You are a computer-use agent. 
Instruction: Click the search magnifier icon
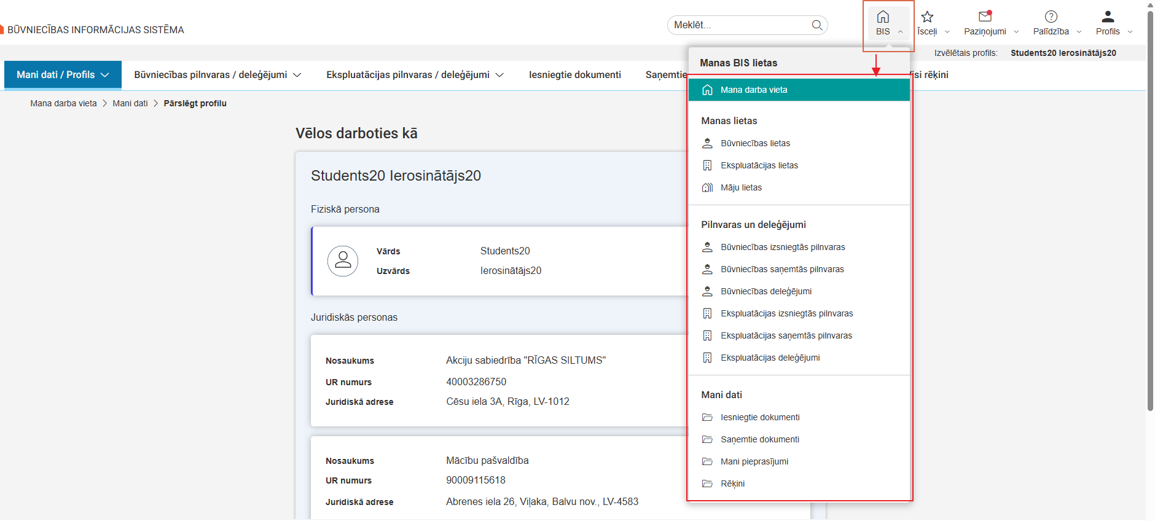[x=816, y=25]
